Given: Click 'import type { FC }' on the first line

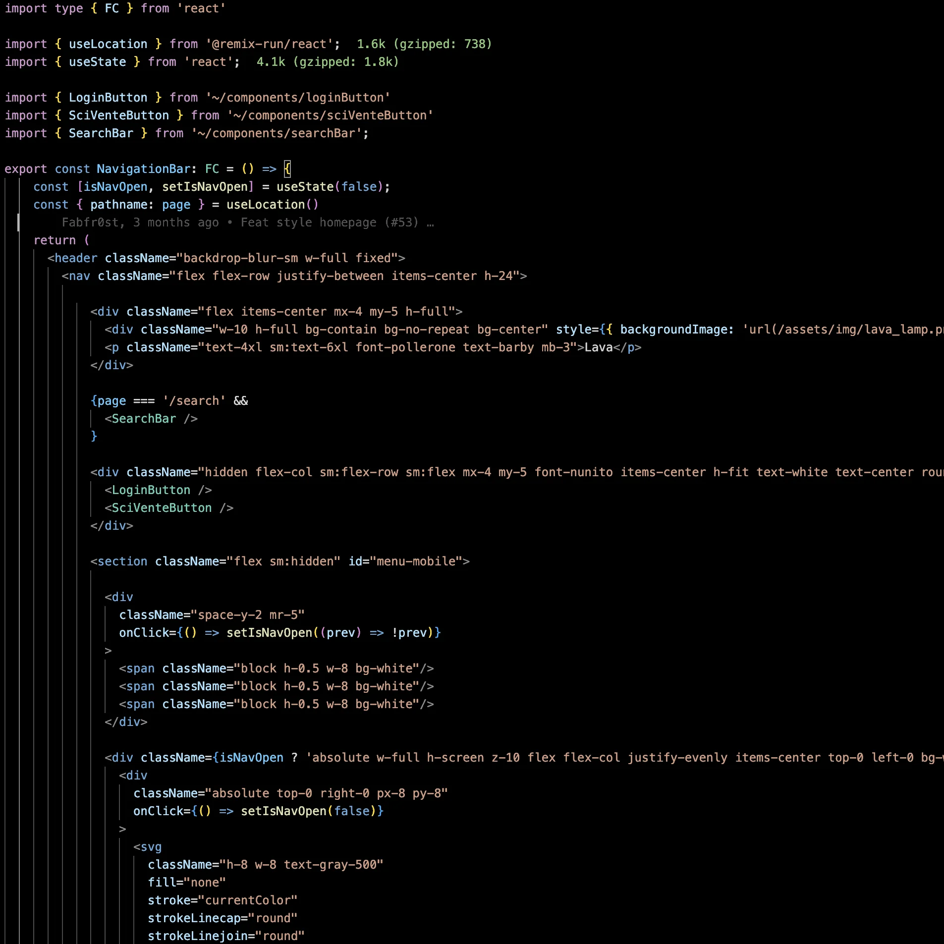Looking at the screenshot, I should point(69,8).
